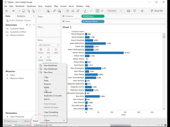The image size is (170, 127).
Task: Click the Customer Name pill on Rows
Action: pos(93,21)
